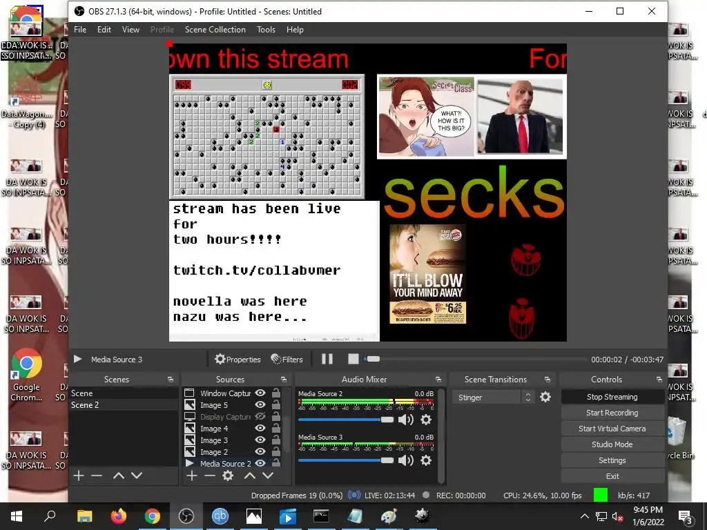Open OBS Settings from Controls
Screen dimensions: 707x530
612,460
